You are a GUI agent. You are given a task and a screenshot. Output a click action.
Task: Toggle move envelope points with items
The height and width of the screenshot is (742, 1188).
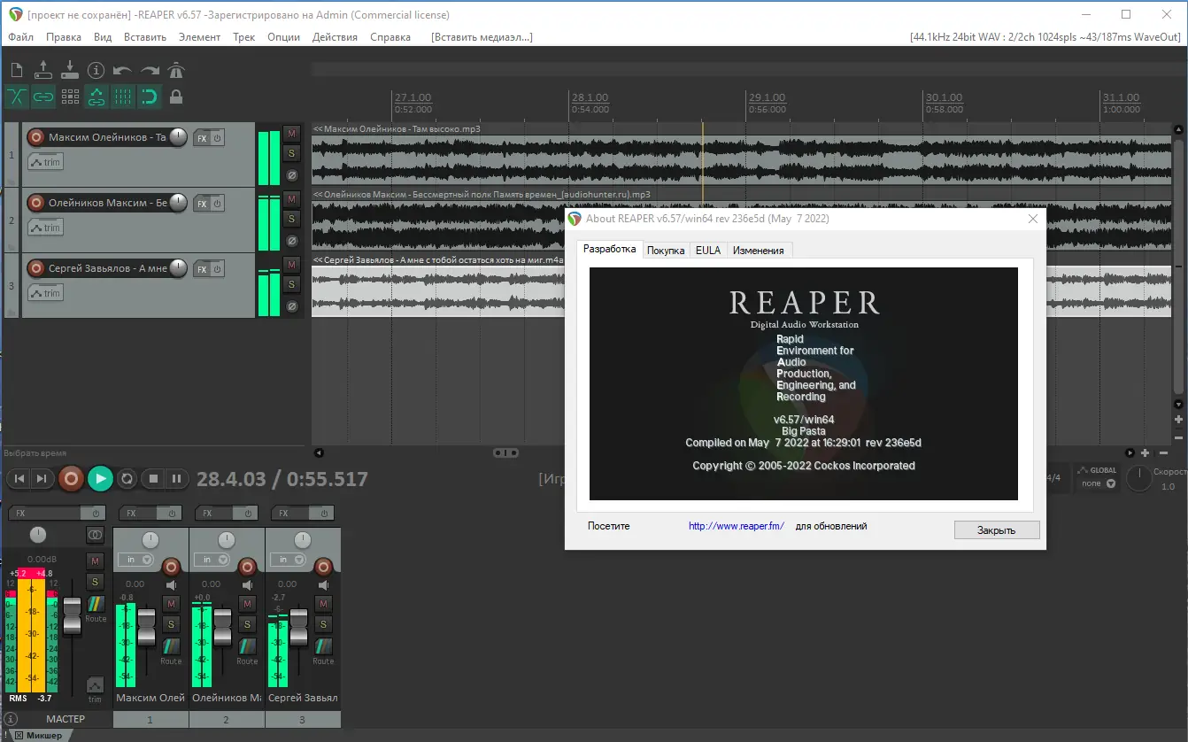(96, 97)
